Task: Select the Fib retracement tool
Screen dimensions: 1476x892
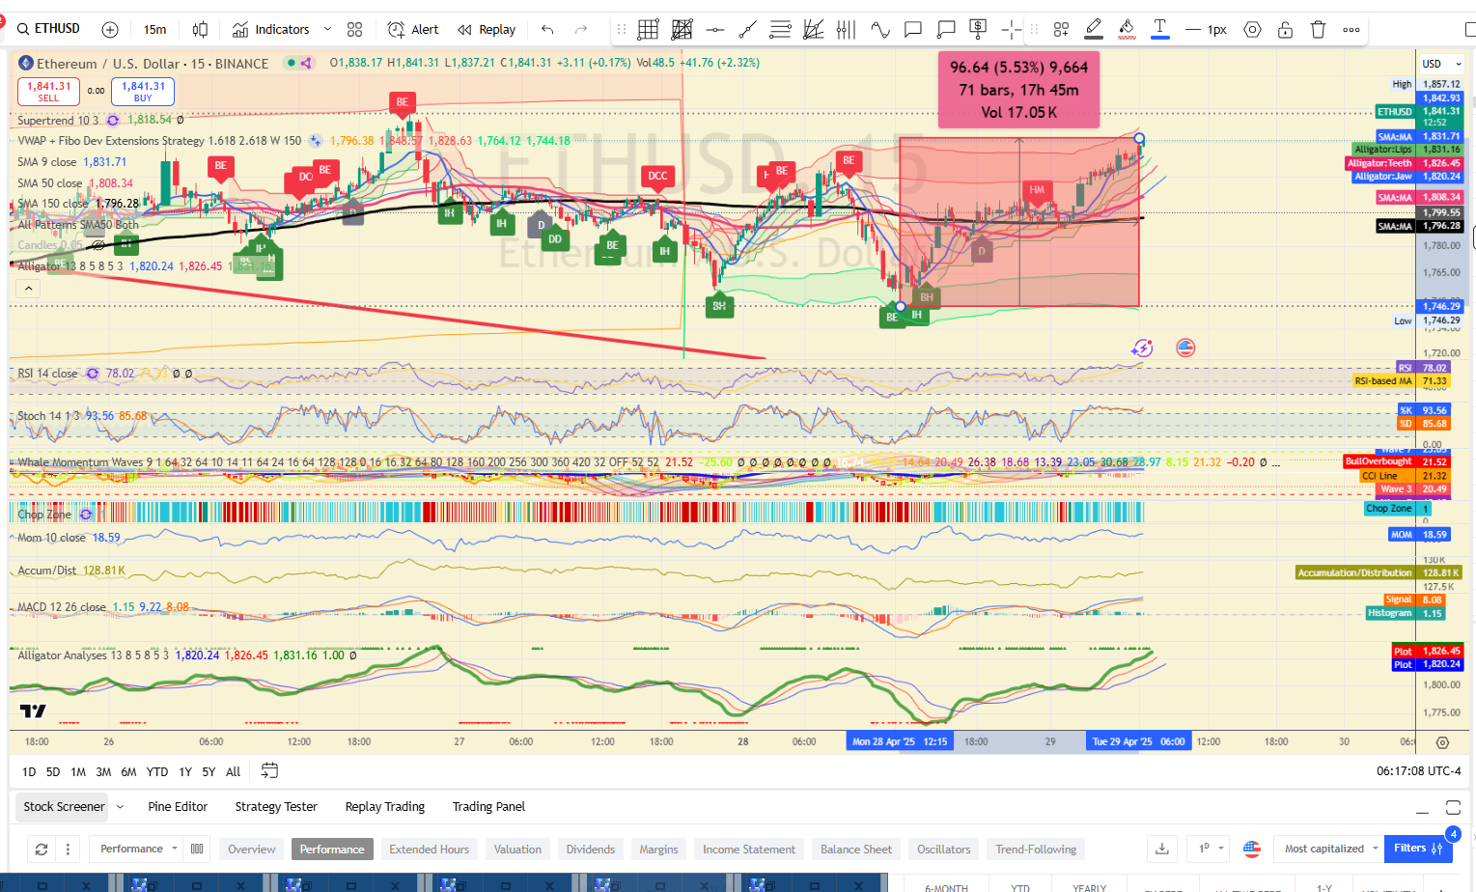Action: pyautogui.click(x=780, y=30)
